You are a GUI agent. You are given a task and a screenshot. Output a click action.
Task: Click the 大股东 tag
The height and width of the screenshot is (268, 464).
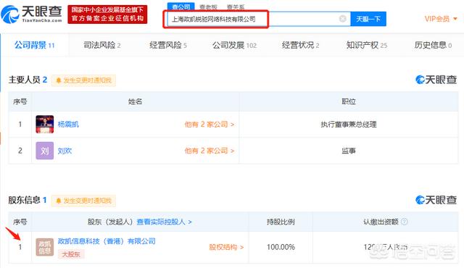(x=71, y=254)
